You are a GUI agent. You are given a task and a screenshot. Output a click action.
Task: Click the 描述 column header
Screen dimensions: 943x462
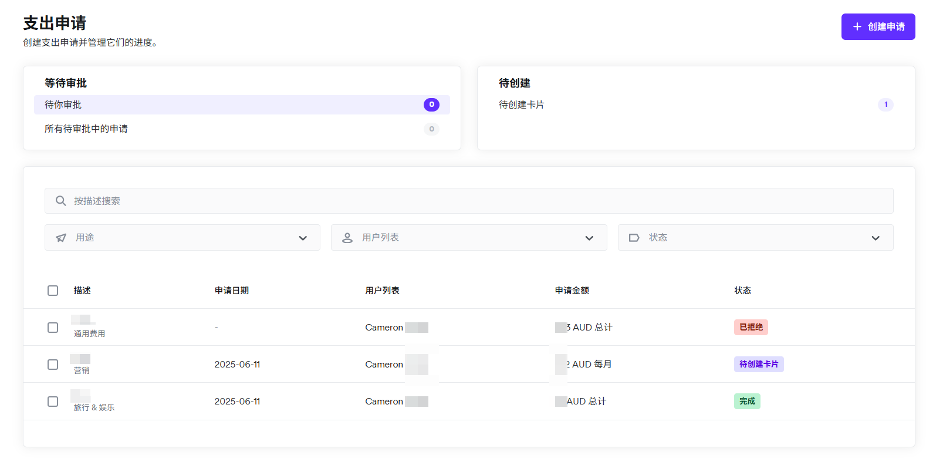tap(82, 291)
